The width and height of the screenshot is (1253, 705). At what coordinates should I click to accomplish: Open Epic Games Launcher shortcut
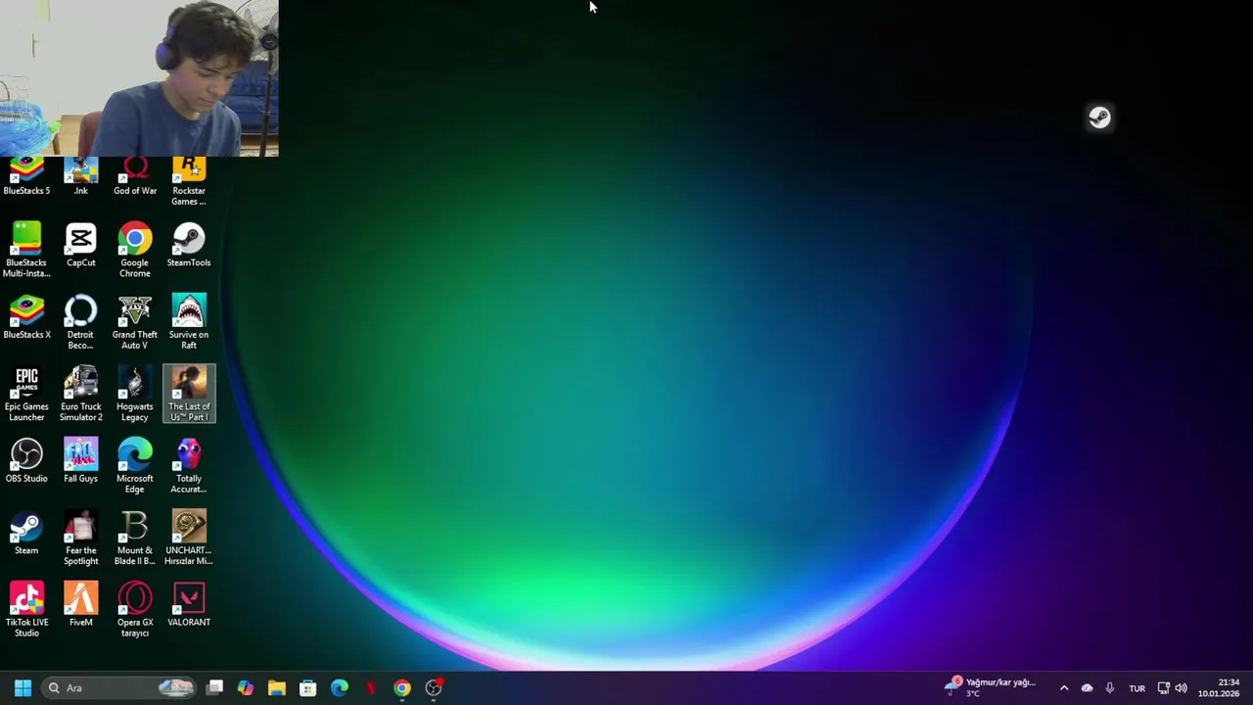(26, 394)
